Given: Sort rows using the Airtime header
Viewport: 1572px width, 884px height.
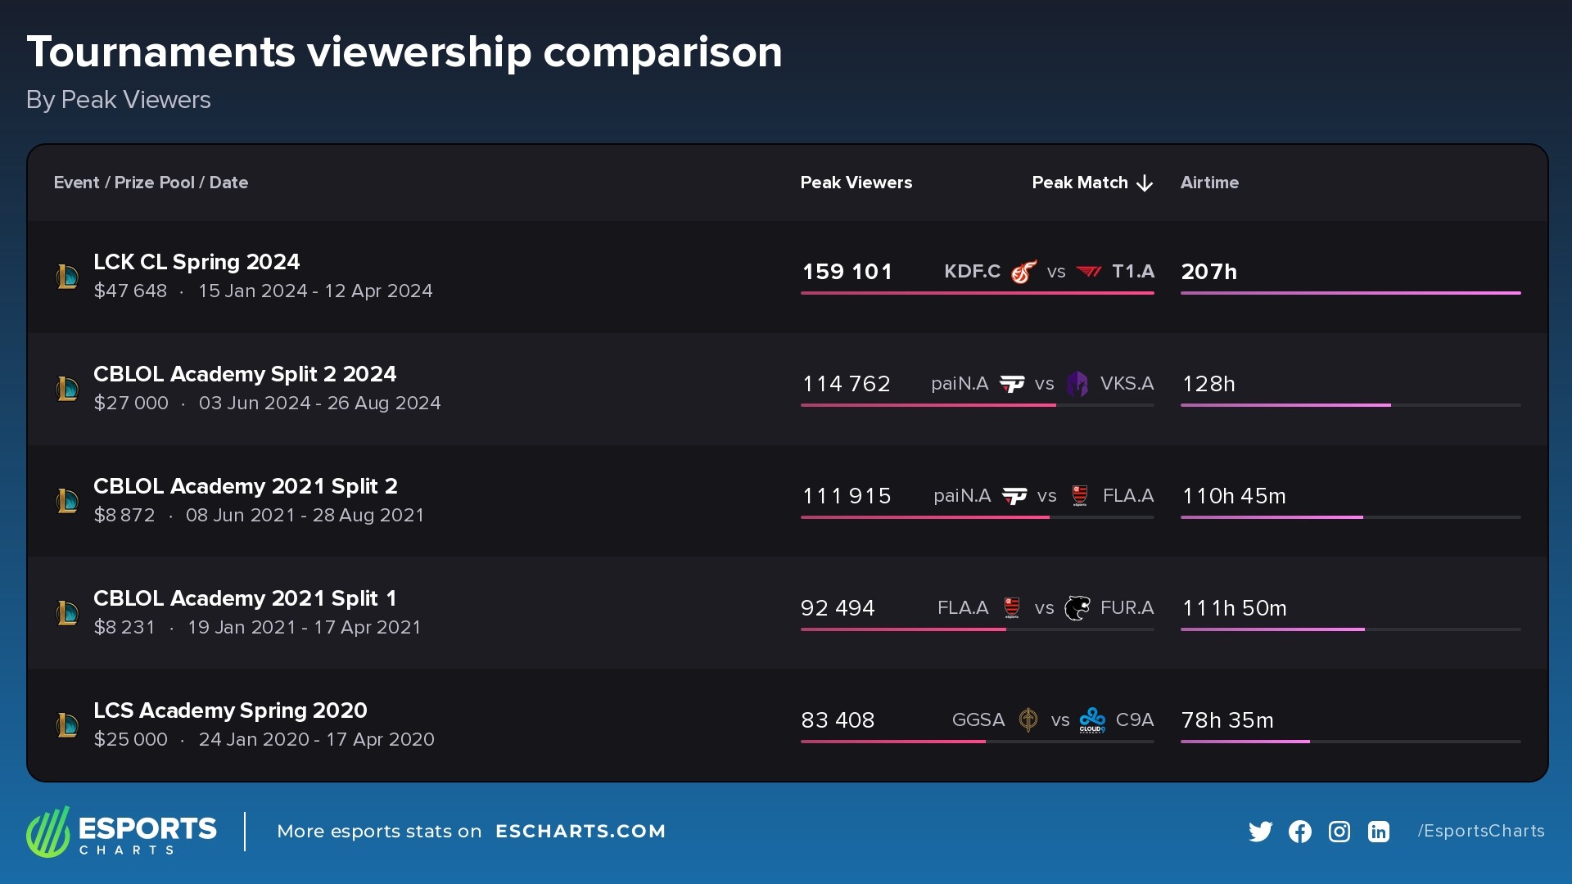Looking at the screenshot, I should click(x=1209, y=183).
